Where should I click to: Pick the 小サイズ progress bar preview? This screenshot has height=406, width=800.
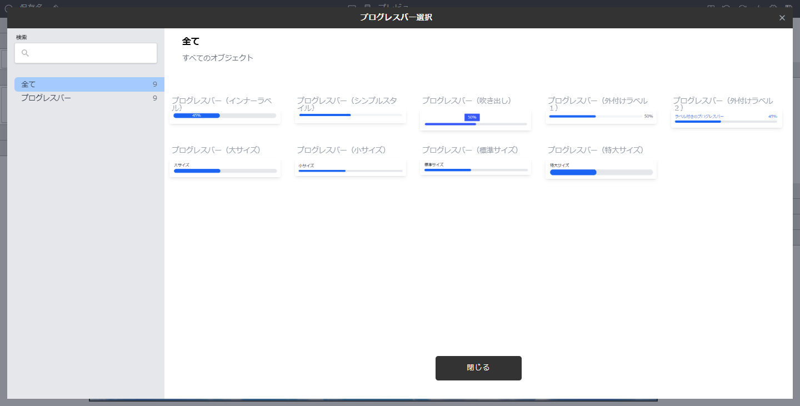(350, 168)
